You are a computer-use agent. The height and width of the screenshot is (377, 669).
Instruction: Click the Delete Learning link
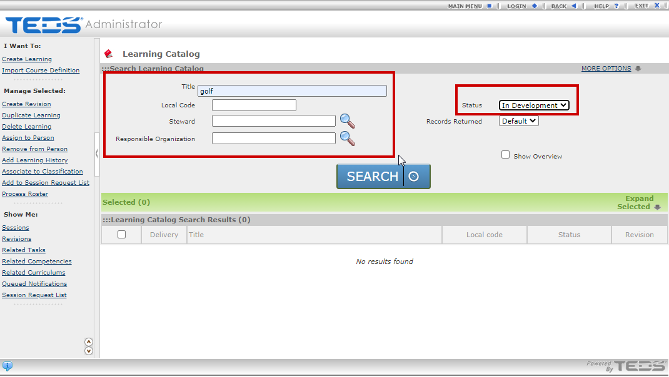[x=26, y=127]
